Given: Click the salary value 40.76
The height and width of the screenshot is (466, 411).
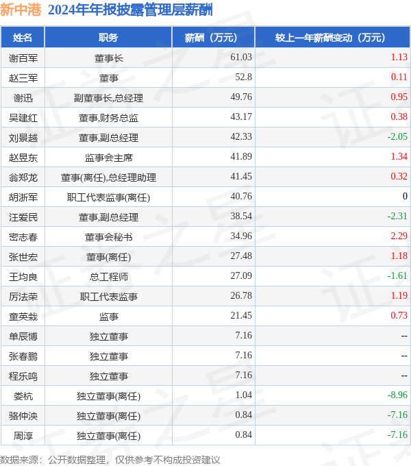Looking at the screenshot, I should coord(241,196).
